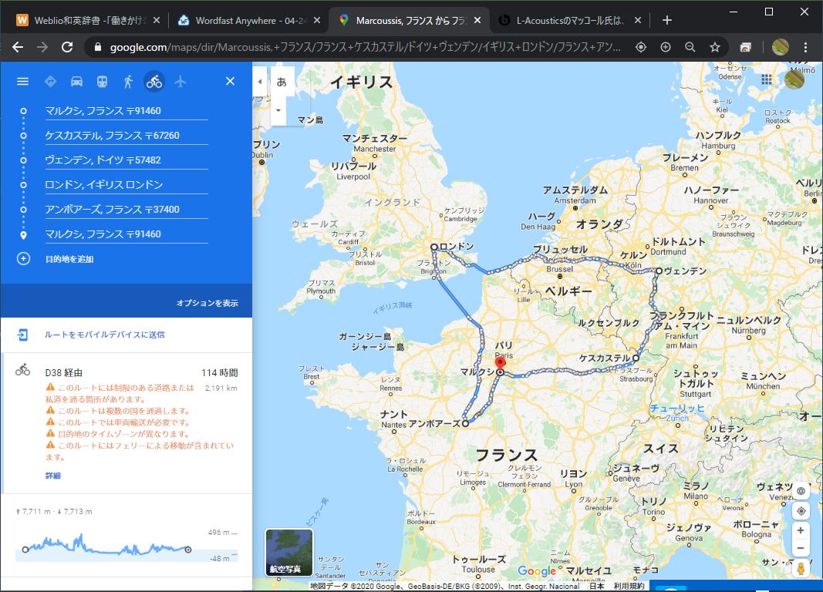The image size is (823, 592).
Task: Show my current location on map
Action: coord(801,511)
